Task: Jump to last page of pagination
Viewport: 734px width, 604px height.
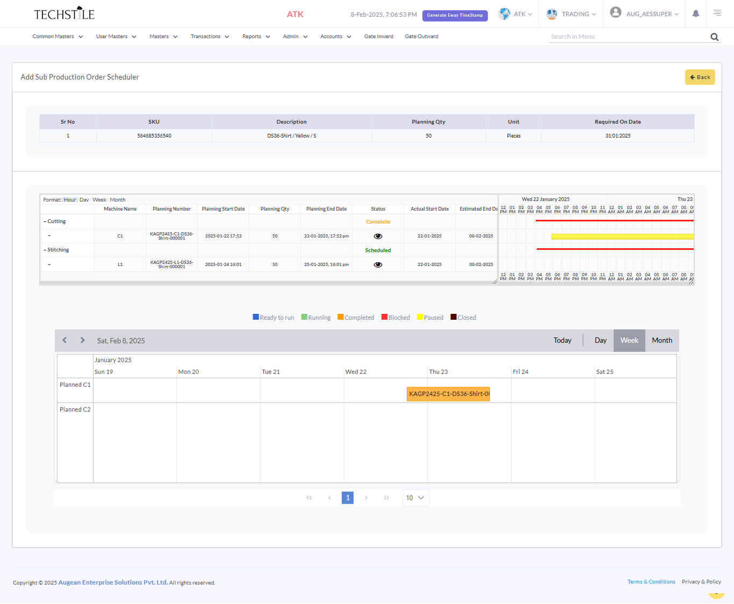Action: pos(386,498)
